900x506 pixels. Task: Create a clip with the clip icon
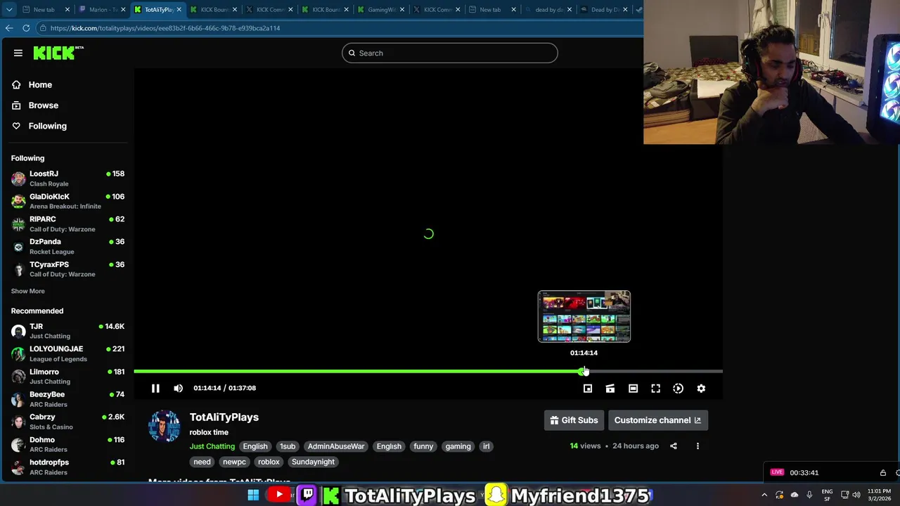(610, 388)
